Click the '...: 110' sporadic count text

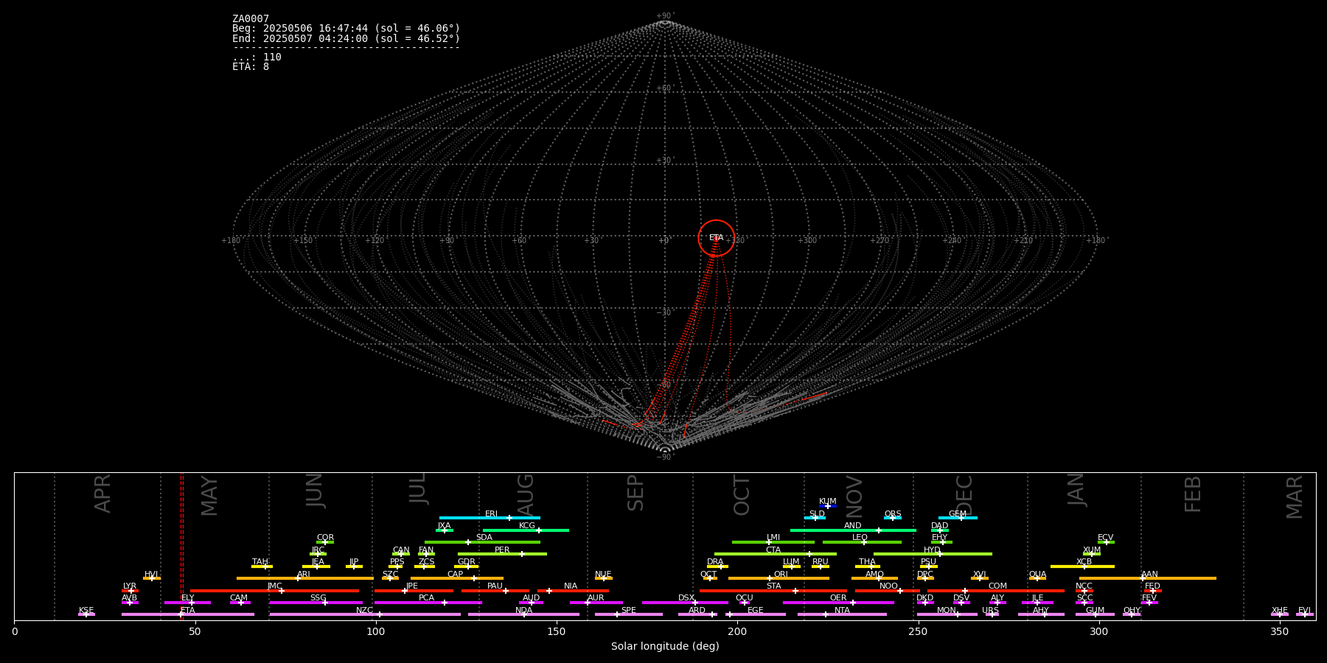coord(257,57)
